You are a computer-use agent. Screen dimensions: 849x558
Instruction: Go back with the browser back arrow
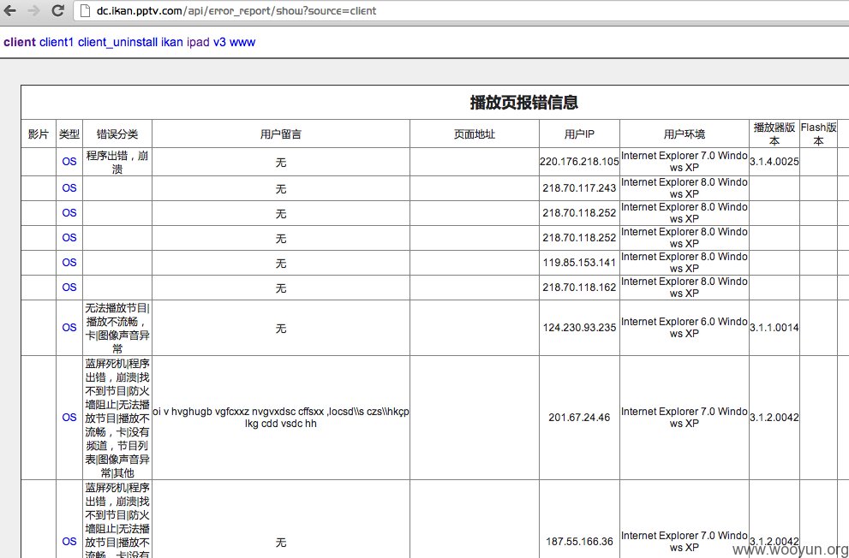(9, 10)
